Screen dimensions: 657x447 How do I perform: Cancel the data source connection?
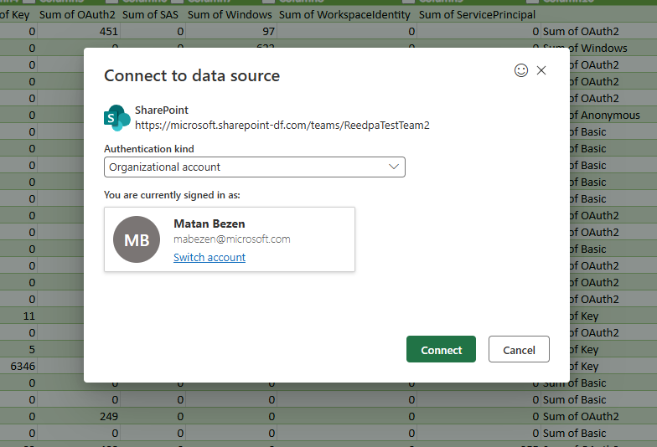point(519,350)
